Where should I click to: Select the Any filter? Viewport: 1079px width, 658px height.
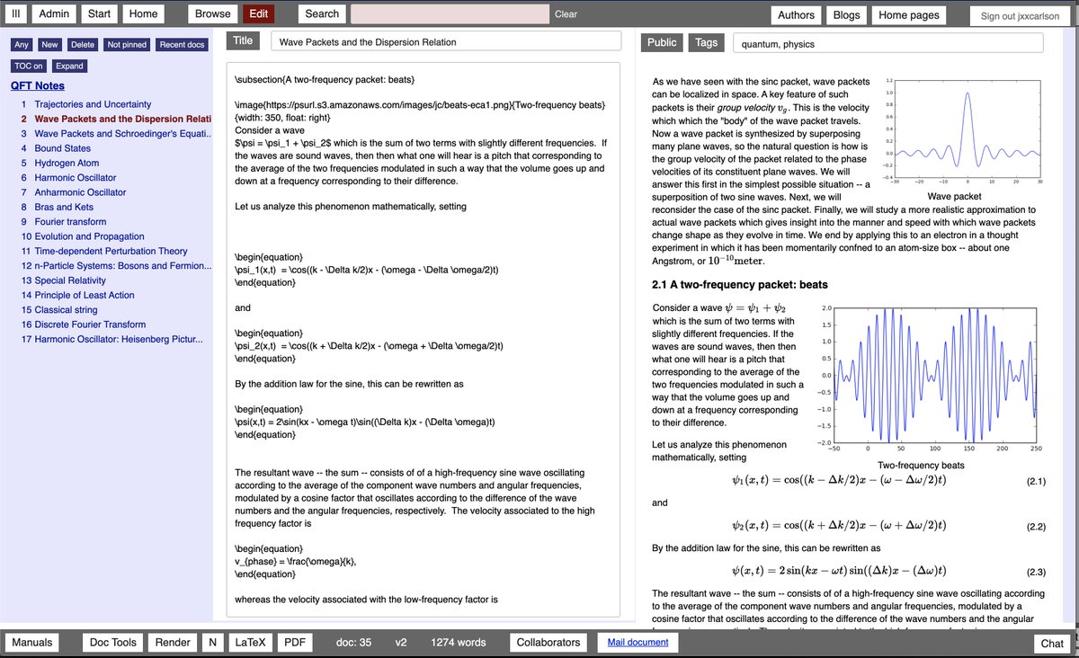click(22, 45)
